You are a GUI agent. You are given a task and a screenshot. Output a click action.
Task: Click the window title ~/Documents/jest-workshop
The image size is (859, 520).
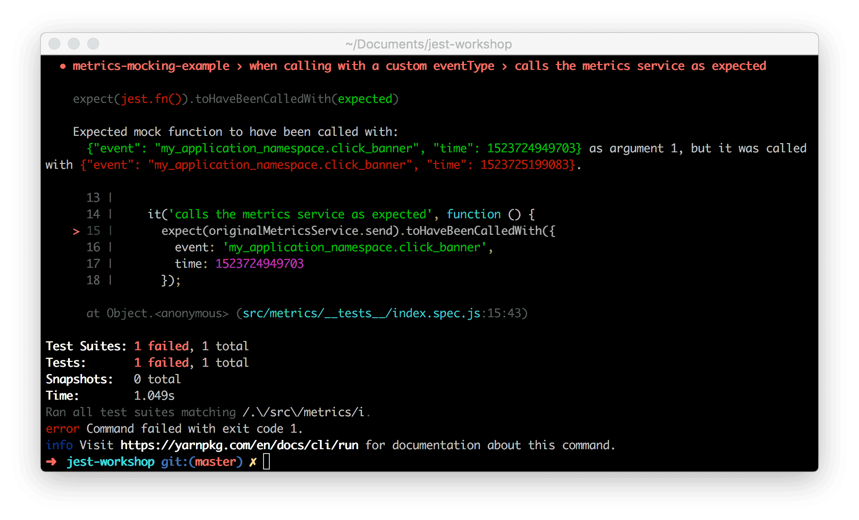429,44
